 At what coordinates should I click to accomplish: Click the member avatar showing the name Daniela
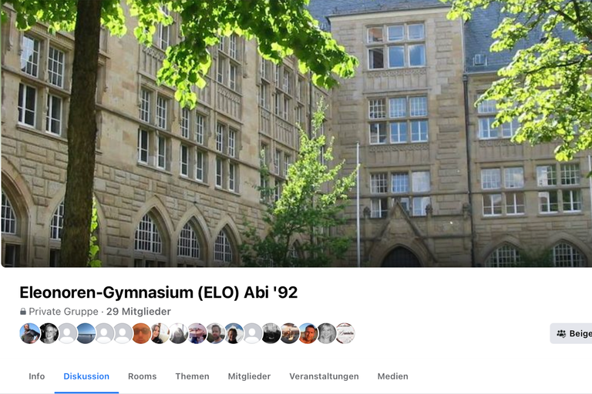click(345, 333)
